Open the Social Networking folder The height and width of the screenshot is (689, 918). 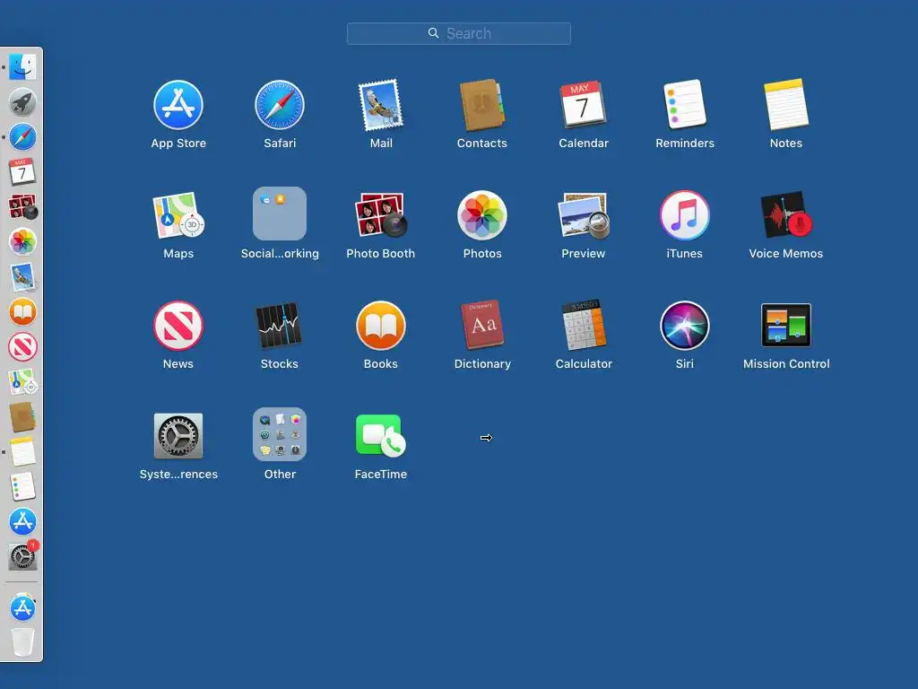coord(280,214)
